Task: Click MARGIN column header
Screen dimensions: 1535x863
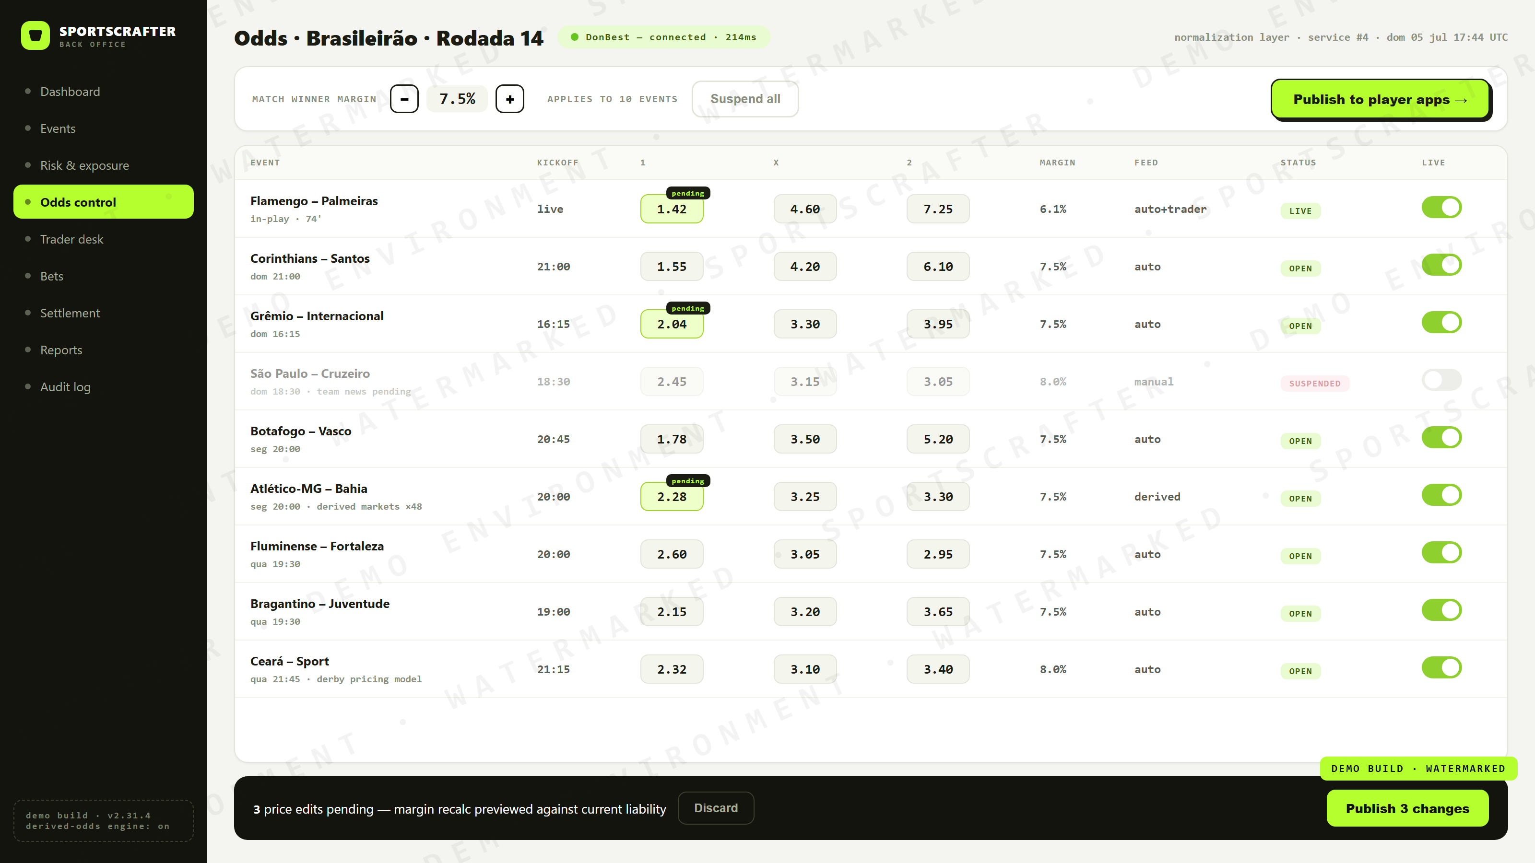Action: tap(1057, 163)
